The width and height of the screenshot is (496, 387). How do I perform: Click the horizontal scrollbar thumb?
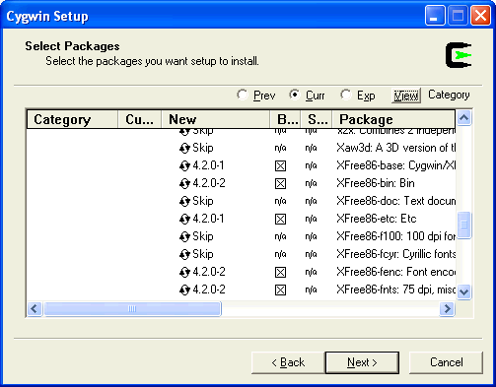point(133,309)
